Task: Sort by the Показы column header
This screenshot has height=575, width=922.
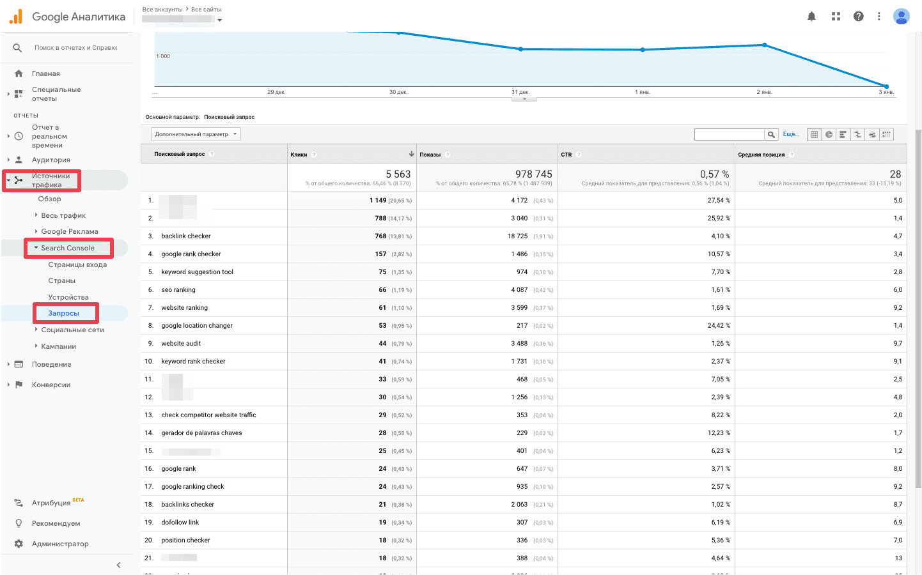Action: click(430, 155)
